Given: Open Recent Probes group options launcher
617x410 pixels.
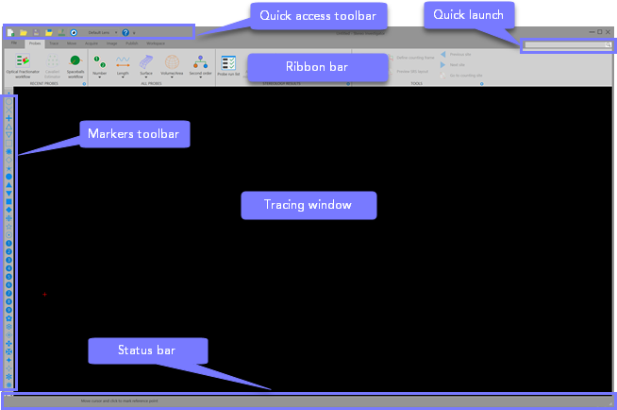Looking at the screenshot, I should click(84, 84).
